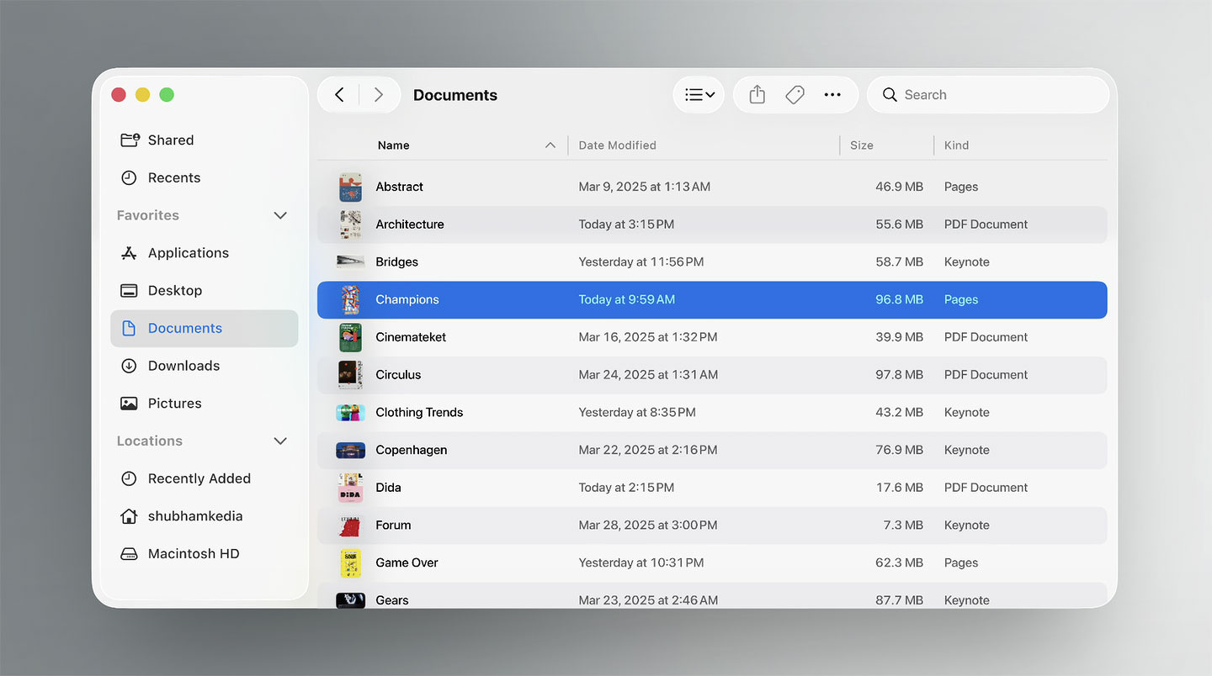Click the Mar 9, 2025 at 1:13 AM date
The height and width of the screenshot is (676, 1212).
pyautogui.click(x=644, y=187)
